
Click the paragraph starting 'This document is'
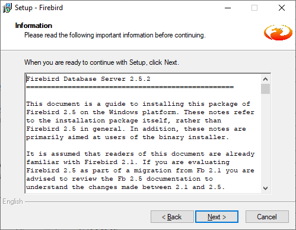[x=141, y=121]
